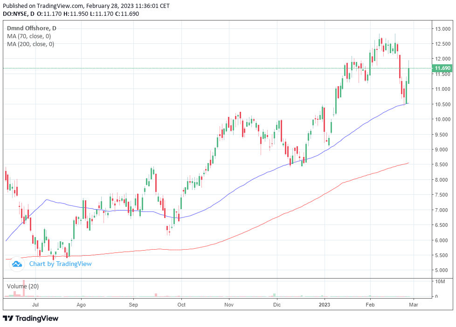Click the MA (200, close, 0) legend
This screenshot has width=456, height=327.
click(x=30, y=44)
